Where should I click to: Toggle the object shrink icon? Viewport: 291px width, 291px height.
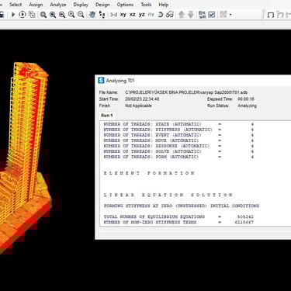click(x=202, y=15)
